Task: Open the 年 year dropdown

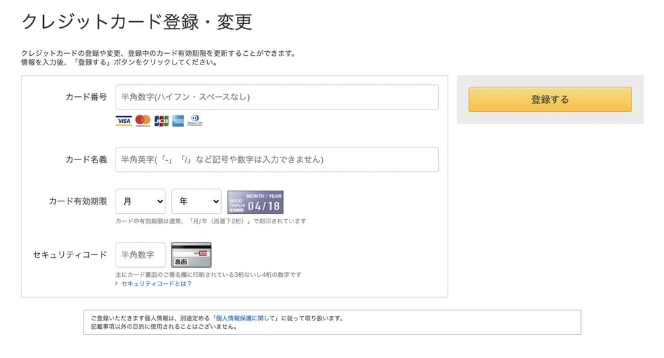Action: coord(196,201)
